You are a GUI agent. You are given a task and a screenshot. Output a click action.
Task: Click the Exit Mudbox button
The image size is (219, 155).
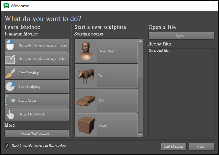pos(174,146)
